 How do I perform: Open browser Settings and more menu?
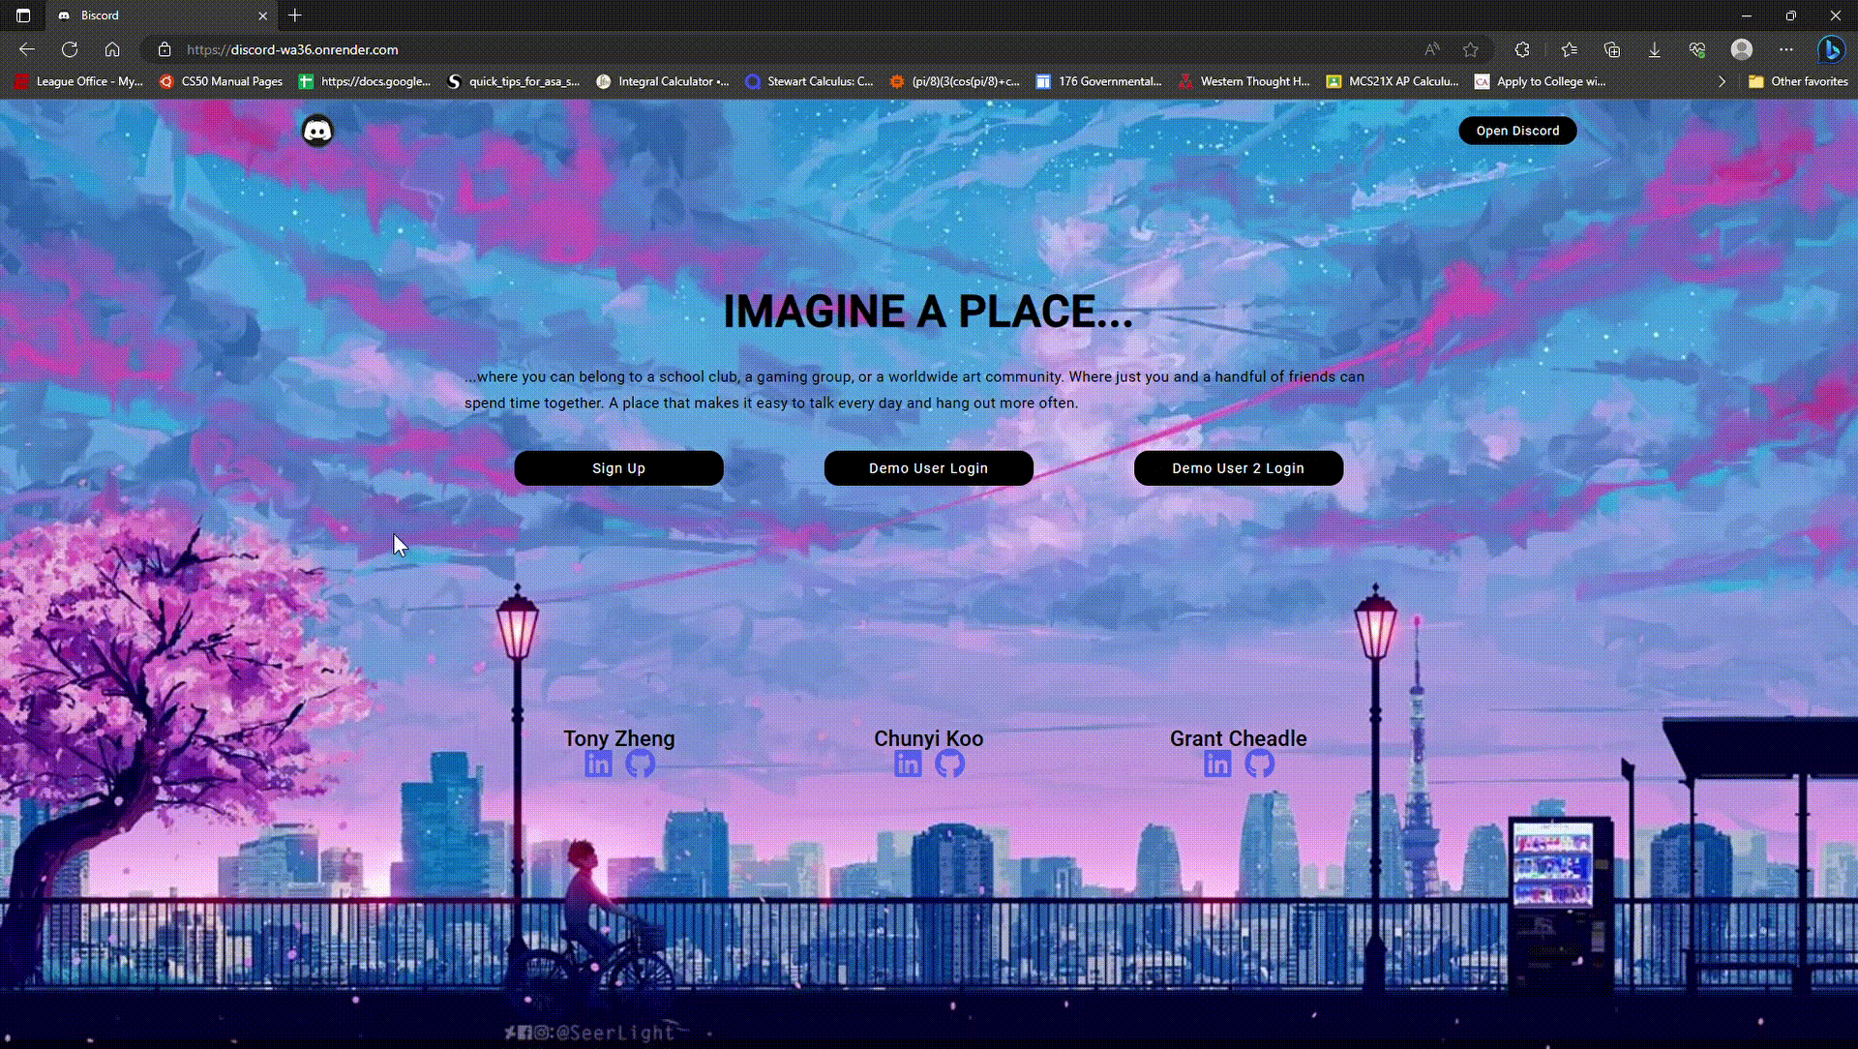click(x=1786, y=49)
